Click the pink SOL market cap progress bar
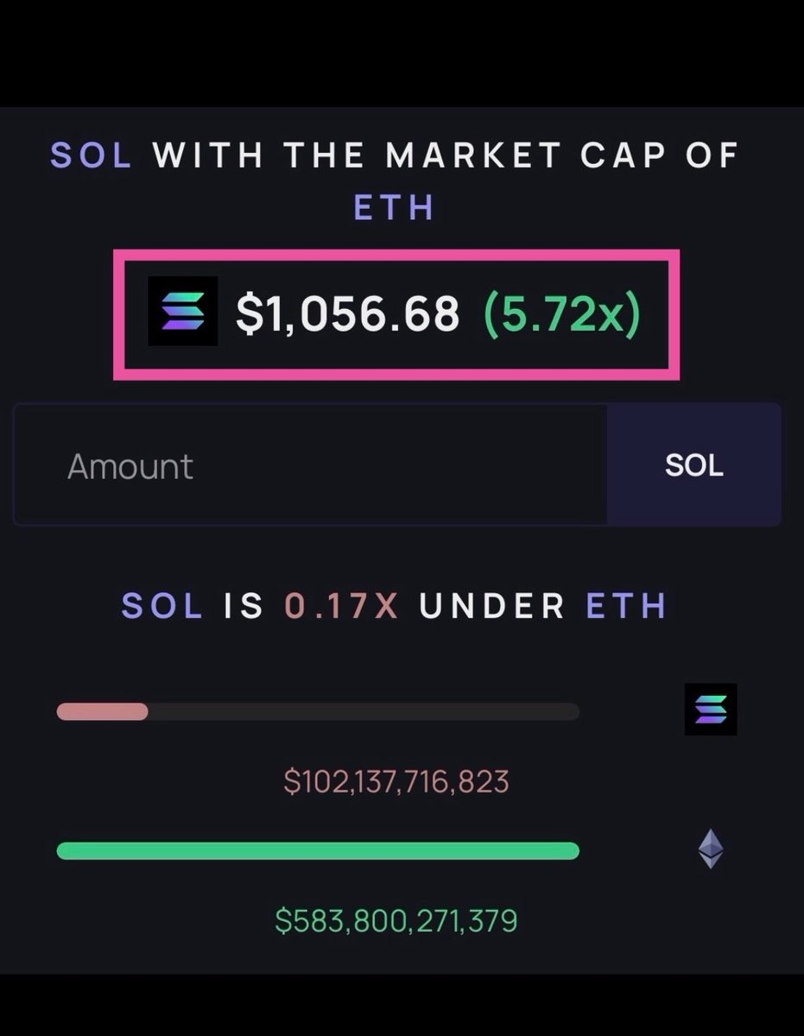 tap(103, 711)
